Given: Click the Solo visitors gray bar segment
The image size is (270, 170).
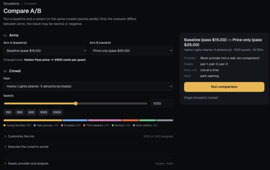Looking at the screenshot, I should (165, 120).
